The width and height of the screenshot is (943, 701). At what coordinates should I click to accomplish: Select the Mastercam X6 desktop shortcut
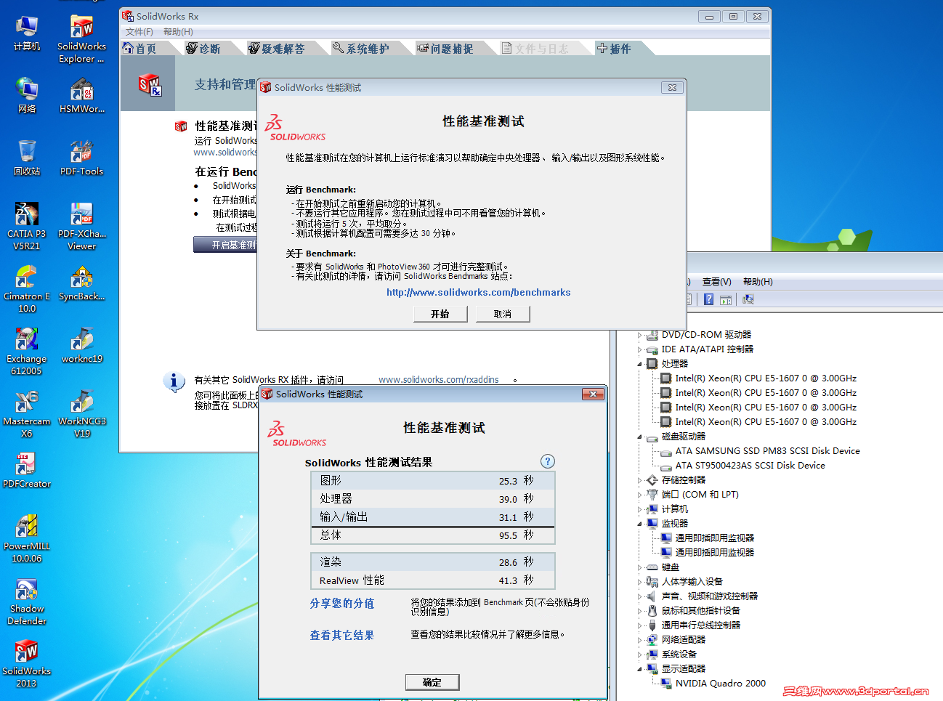pyautogui.click(x=27, y=414)
